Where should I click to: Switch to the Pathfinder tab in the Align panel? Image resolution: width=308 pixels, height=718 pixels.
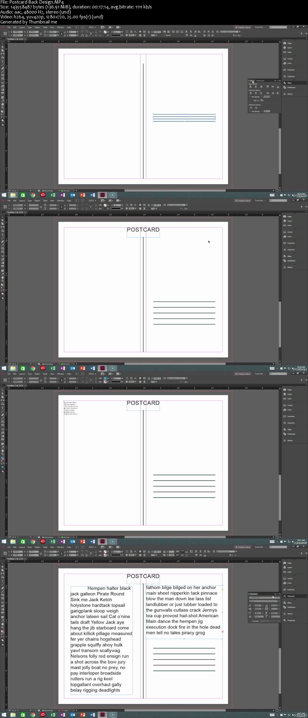260,81
